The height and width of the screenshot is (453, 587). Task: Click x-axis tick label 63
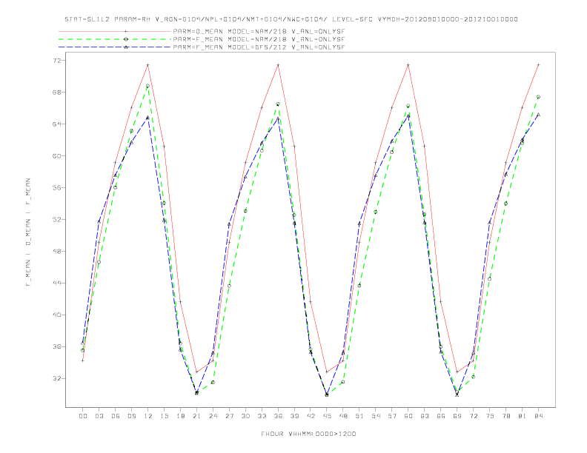[x=425, y=416]
